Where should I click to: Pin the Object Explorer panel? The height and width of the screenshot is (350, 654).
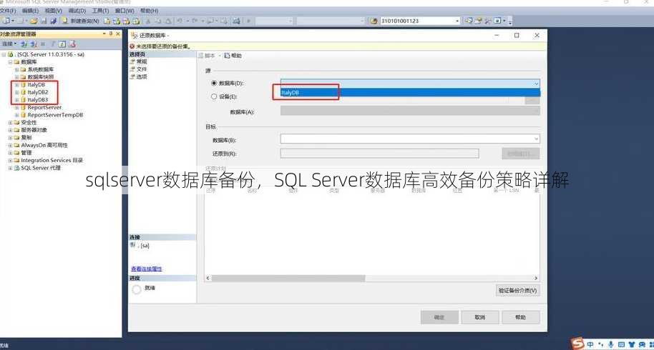pos(110,34)
